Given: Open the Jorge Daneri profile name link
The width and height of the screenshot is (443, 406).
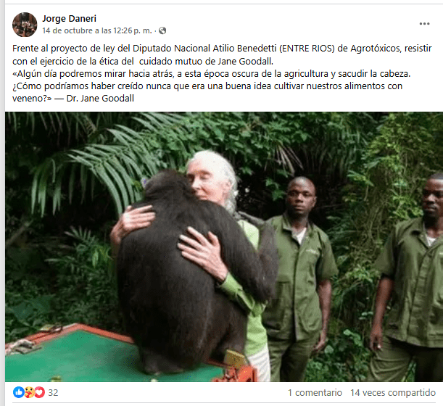Looking at the screenshot, I should pyautogui.click(x=69, y=19).
